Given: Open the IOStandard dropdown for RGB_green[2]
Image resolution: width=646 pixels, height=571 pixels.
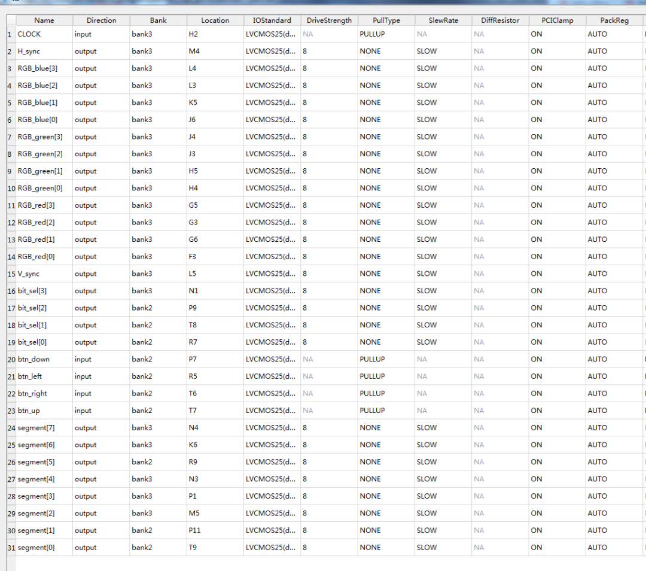Looking at the screenshot, I should click(x=272, y=154).
